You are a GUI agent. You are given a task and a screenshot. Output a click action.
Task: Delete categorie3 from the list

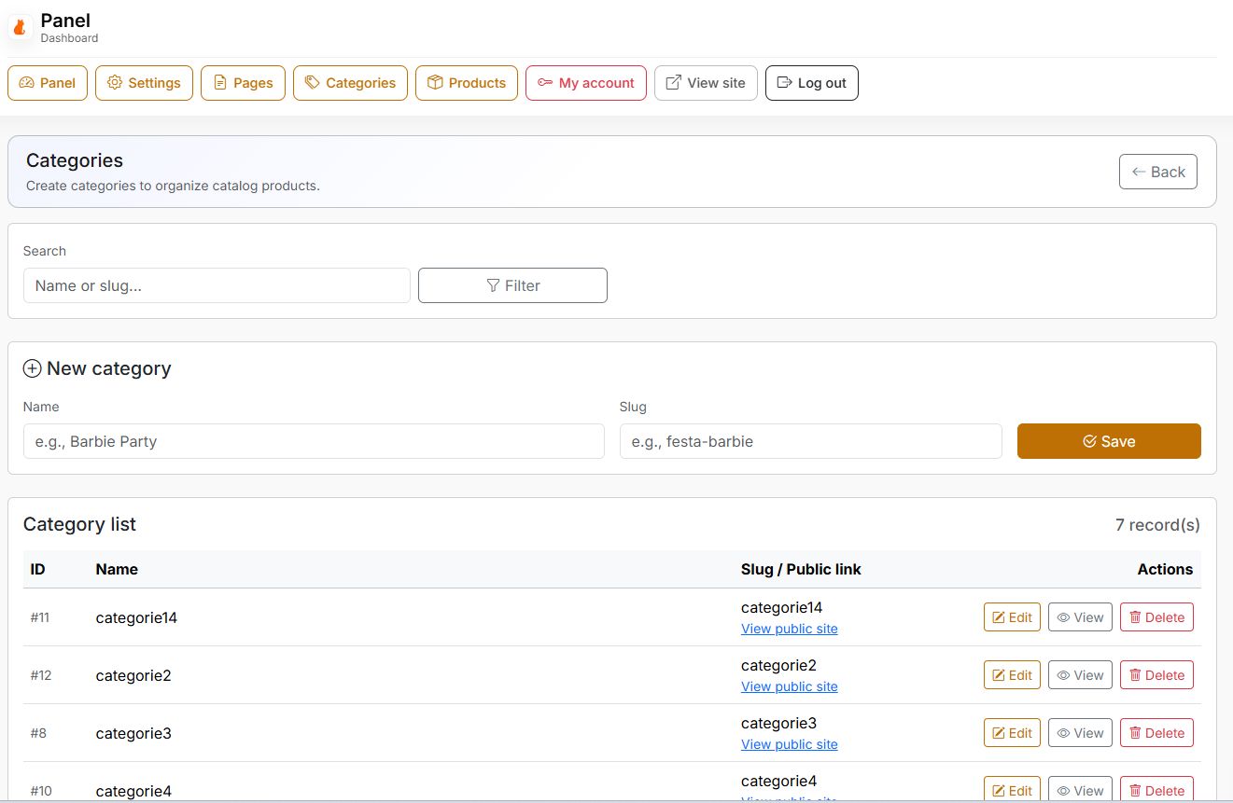1156,733
